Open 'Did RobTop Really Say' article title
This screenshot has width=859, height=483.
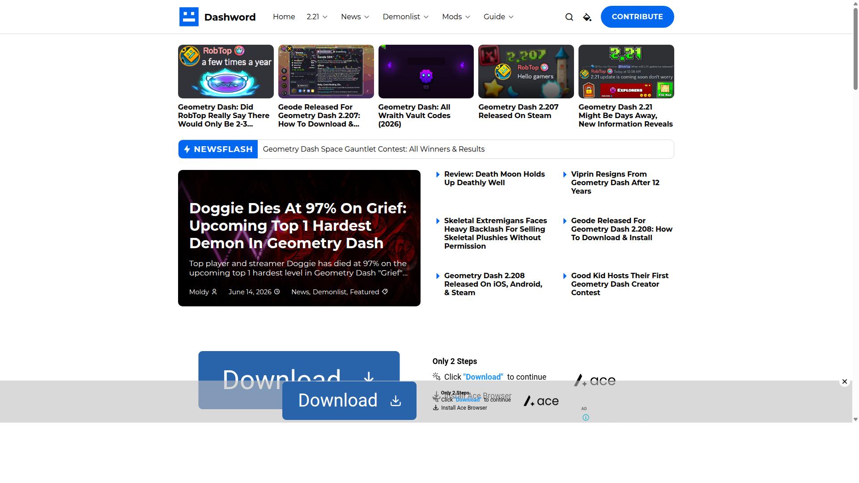(x=224, y=116)
